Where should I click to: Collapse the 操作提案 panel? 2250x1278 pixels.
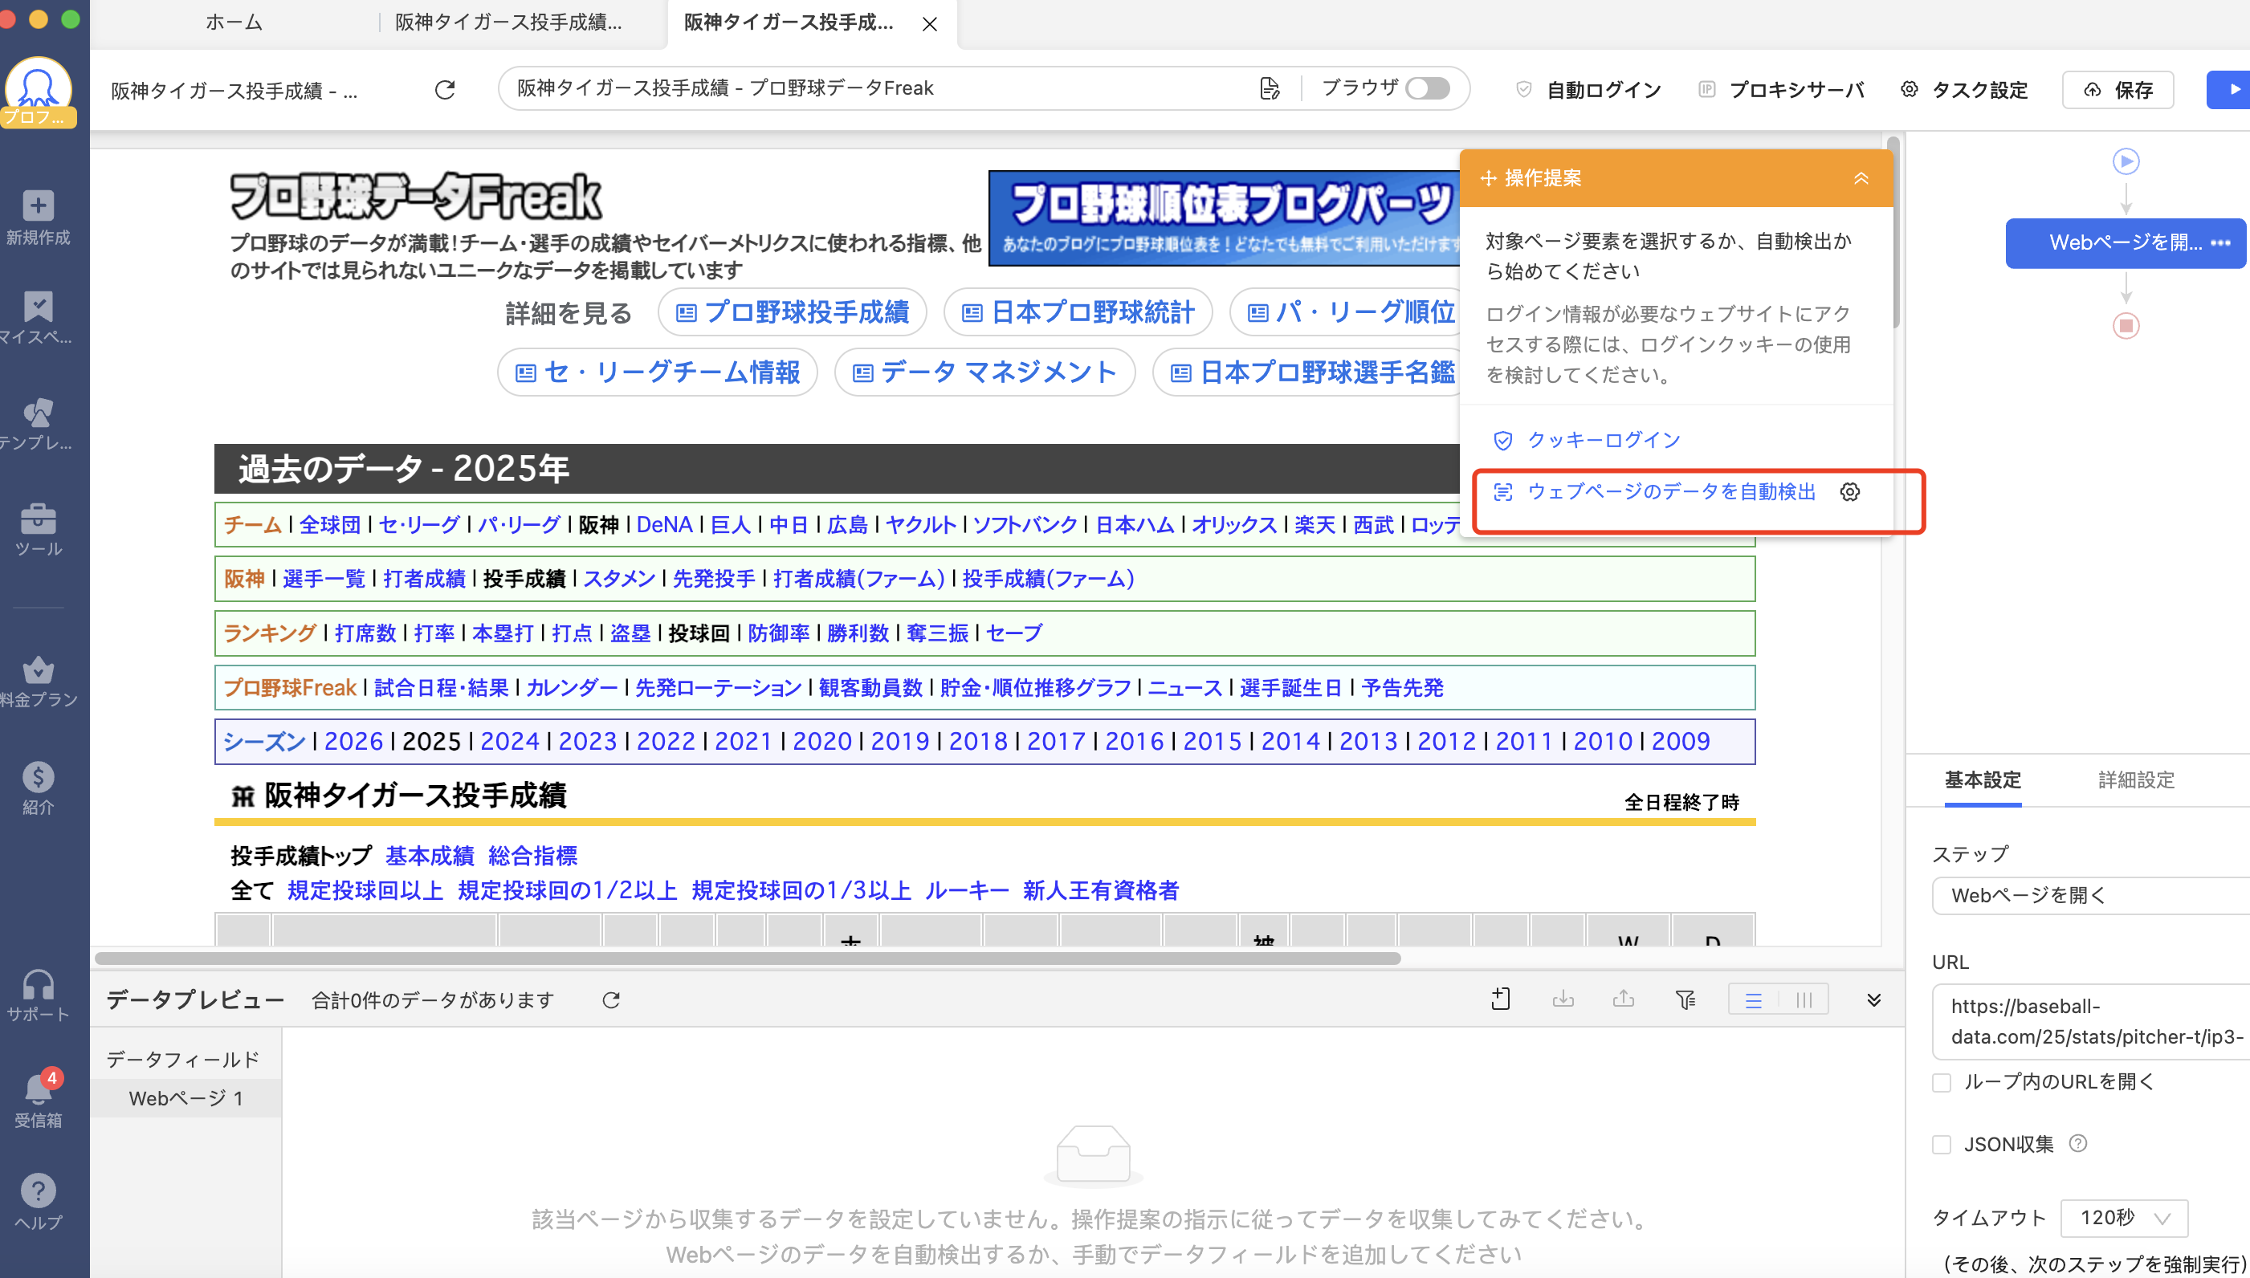pos(1861,178)
